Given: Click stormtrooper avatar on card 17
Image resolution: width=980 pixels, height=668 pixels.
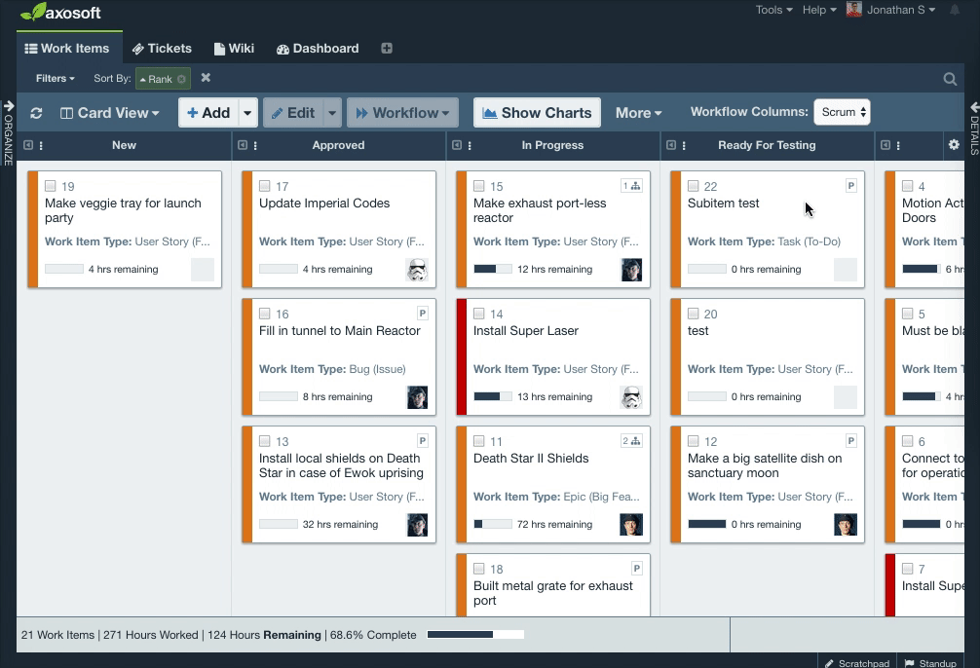Looking at the screenshot, I should tap(417, 270).
